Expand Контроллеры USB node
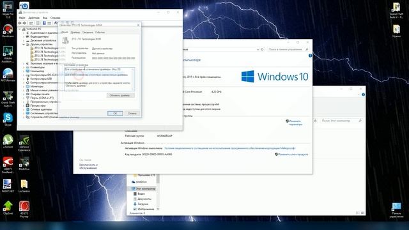Screen dimensions: 409x230 (24, 79)
